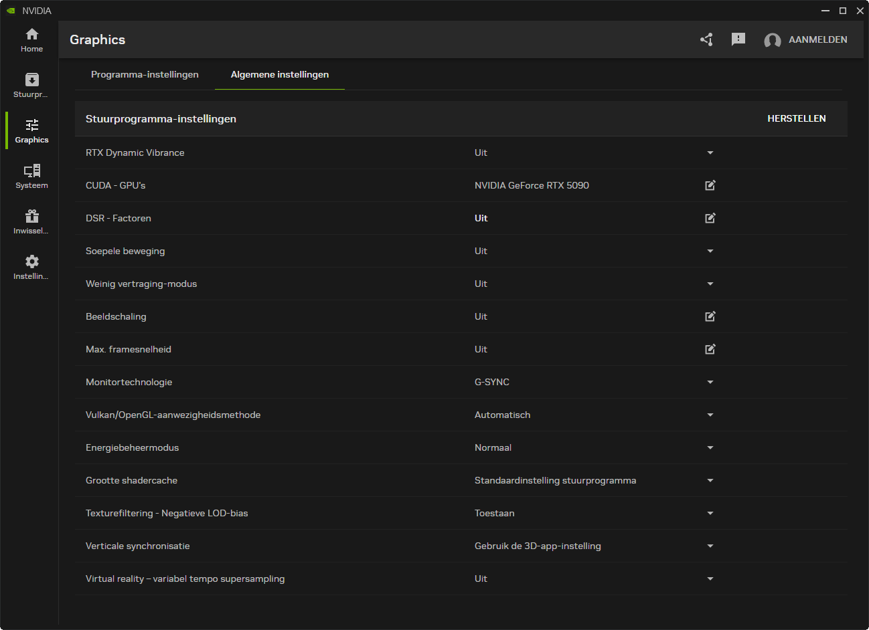Open the Stuurprogramma's (drivers) sidebar icon
The width and height of the screenshot is (869, 630).
tap(31, 85)
